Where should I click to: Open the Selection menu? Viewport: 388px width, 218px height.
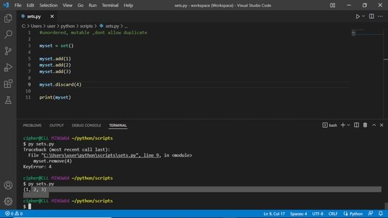point(48,5)
